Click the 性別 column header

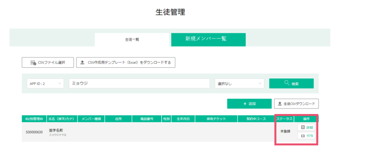tap(166, 119)
